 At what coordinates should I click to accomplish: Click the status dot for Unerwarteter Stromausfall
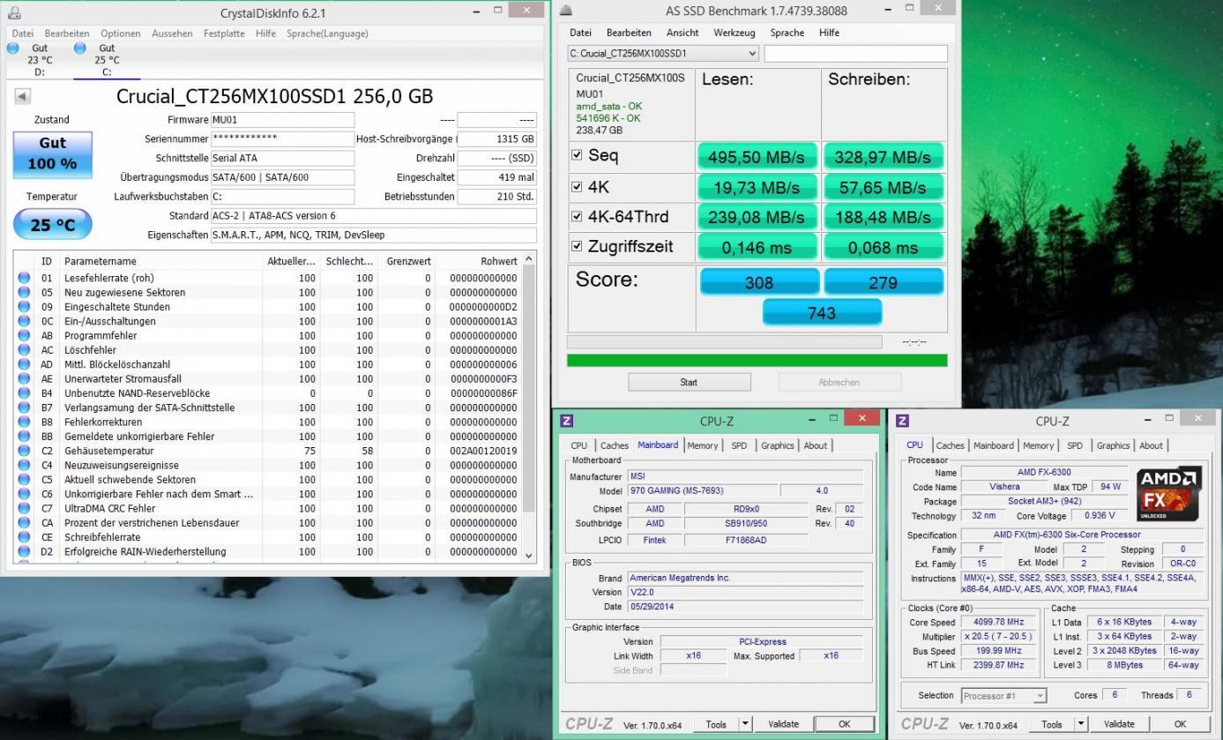point(24,378)
